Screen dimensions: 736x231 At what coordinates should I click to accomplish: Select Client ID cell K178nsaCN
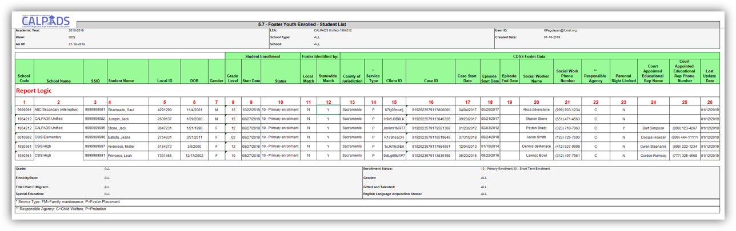394,137
